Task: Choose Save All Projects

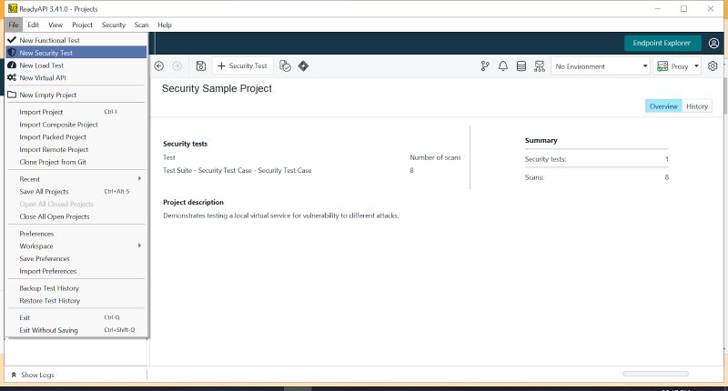Action: [76, 191]
